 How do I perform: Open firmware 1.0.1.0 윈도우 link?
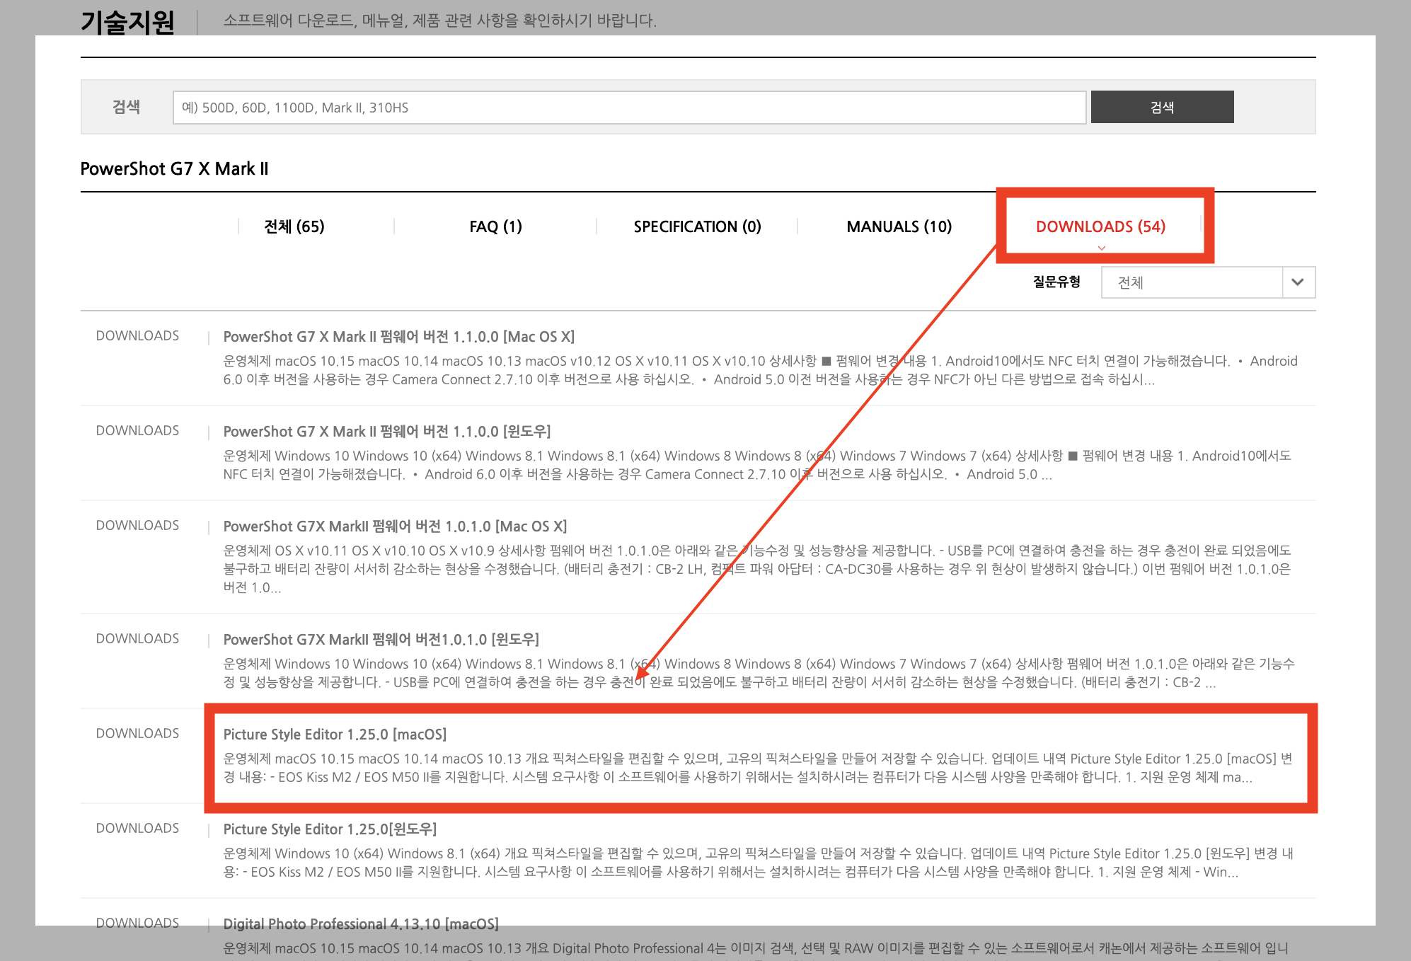381,640
